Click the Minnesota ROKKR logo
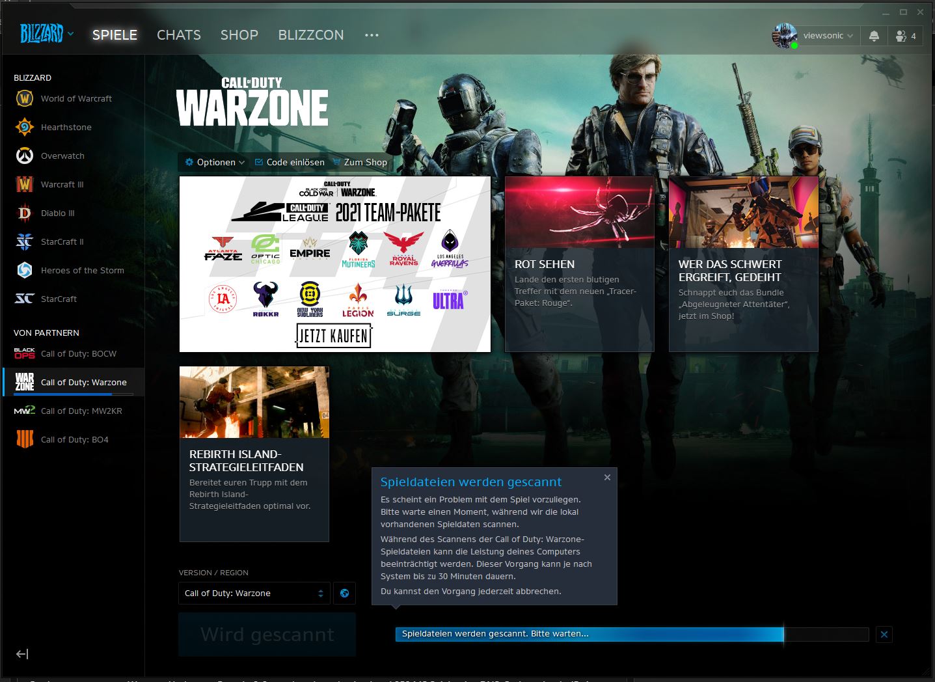This screenshot has height=682, width=935. coord(265,300)
